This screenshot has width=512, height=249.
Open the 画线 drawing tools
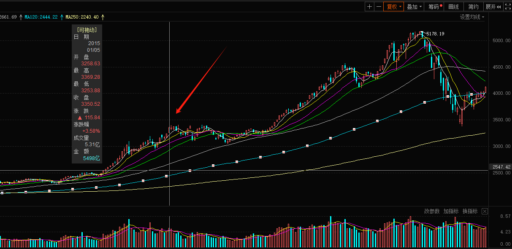pos(453,6)
